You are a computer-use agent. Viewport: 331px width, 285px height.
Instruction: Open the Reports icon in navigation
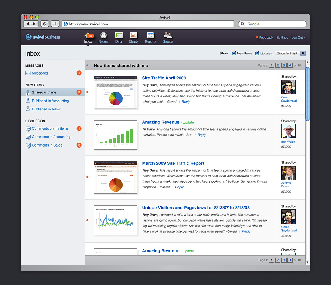(x=150, y=35)
